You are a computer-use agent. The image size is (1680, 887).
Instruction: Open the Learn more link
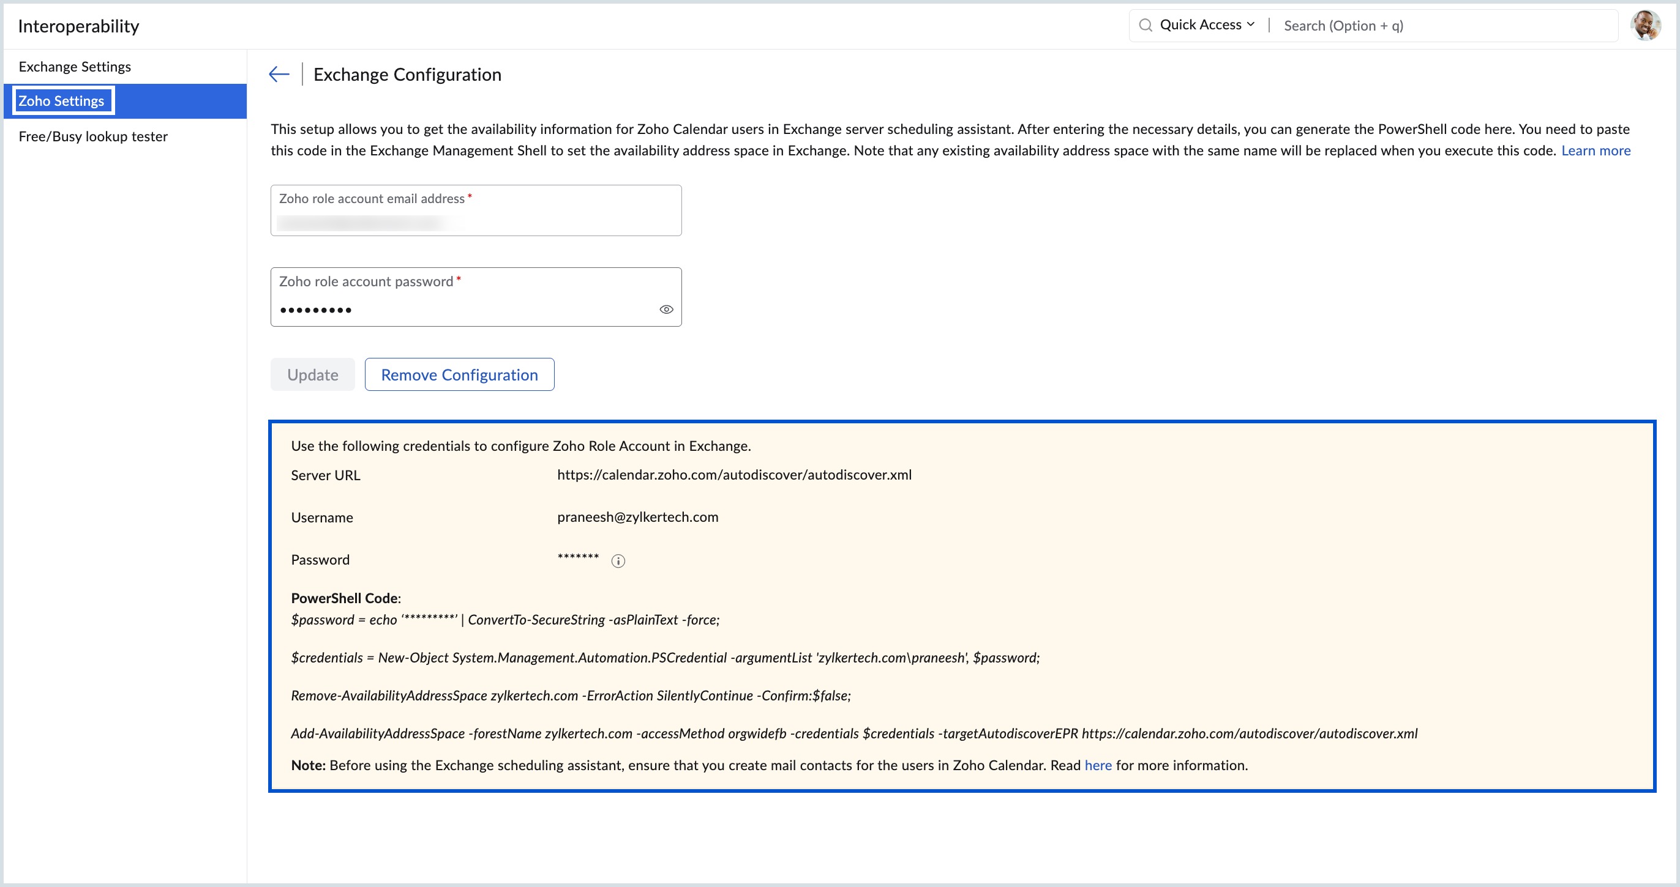(1596, 150)
